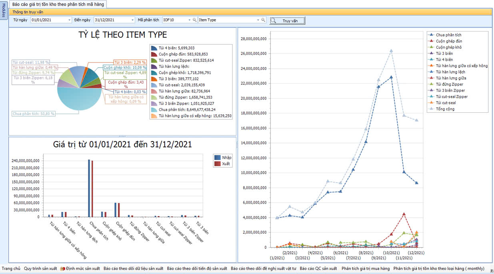Click the search icon next to Item Type
494x274 pixels.
(263, 20)
